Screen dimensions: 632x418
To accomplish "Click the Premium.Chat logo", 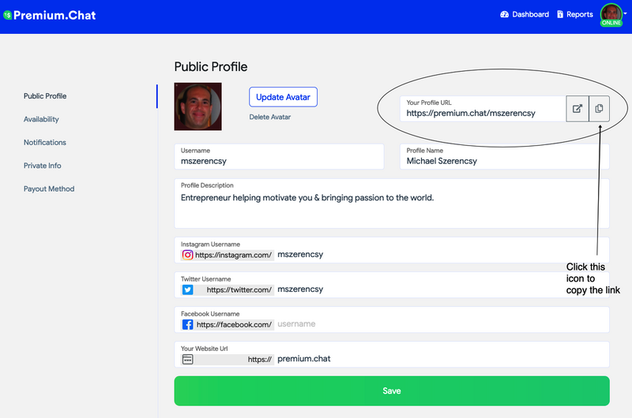I will (50, 15).
